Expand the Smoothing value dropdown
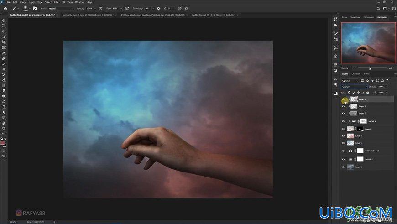Screen dimensions: 397x224 (x=153, y=8)
